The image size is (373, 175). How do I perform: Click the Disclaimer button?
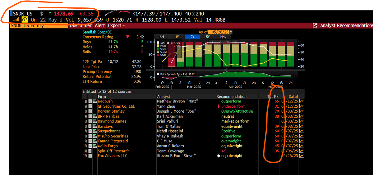[81, 25]
